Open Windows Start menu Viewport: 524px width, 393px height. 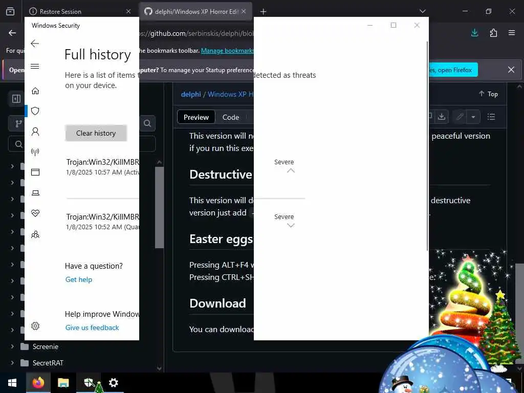coord(12,383)
